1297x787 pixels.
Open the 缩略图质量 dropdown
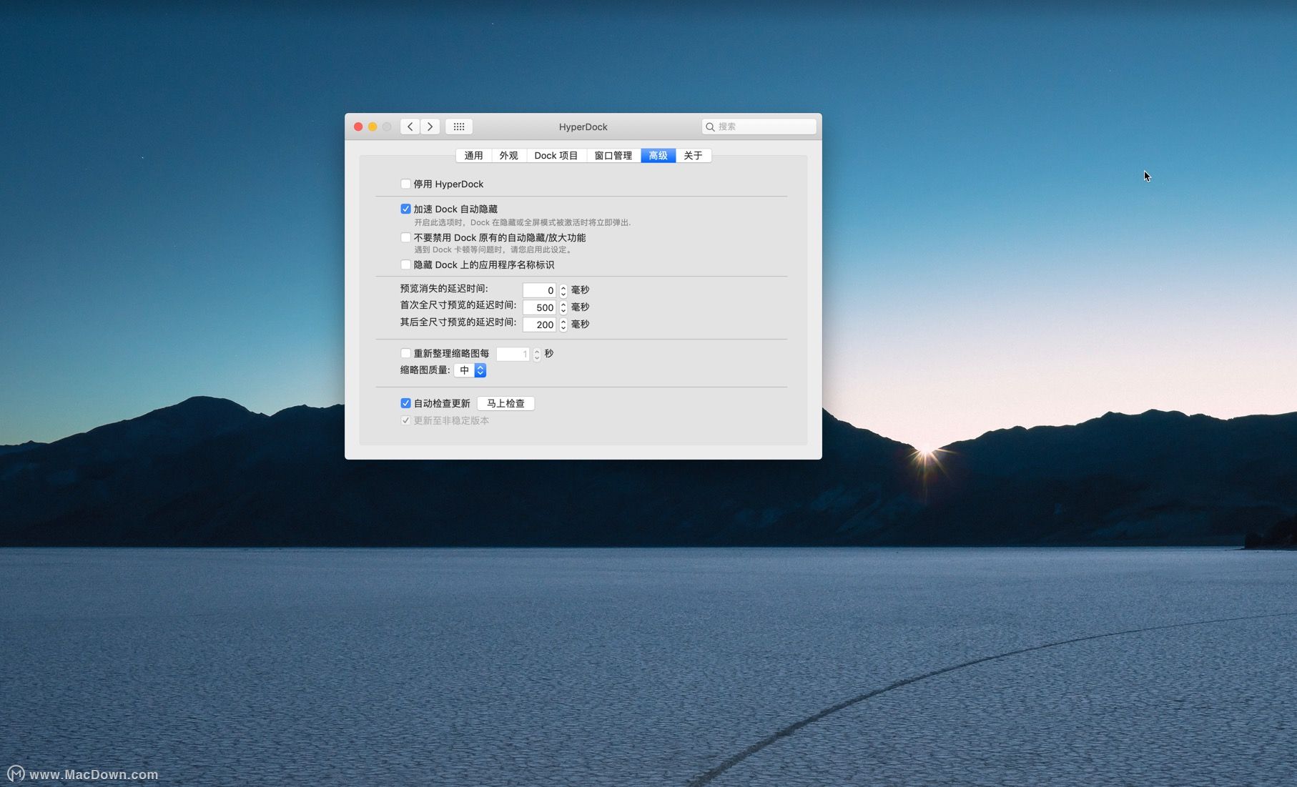click(x=470, y=370)
